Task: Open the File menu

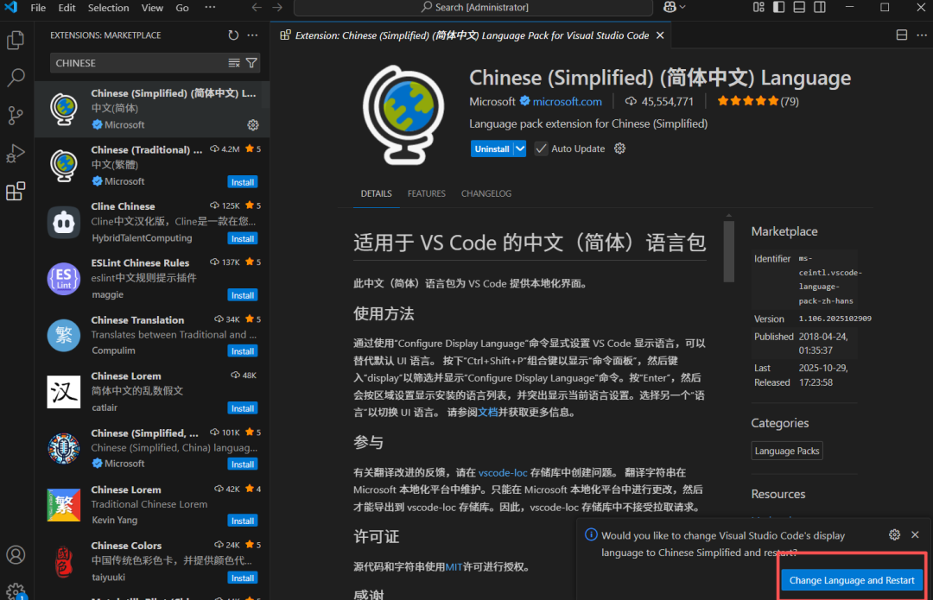Action: tap(38, 7)
